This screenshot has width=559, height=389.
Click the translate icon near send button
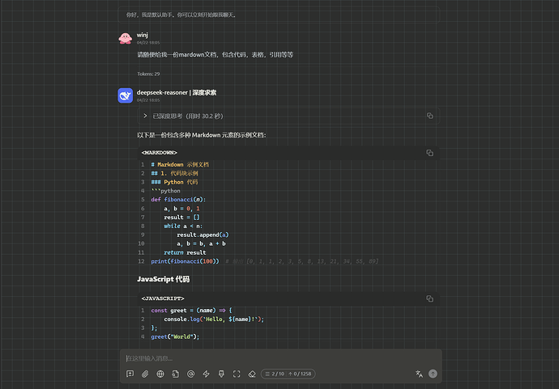click(x=420, y=374)
